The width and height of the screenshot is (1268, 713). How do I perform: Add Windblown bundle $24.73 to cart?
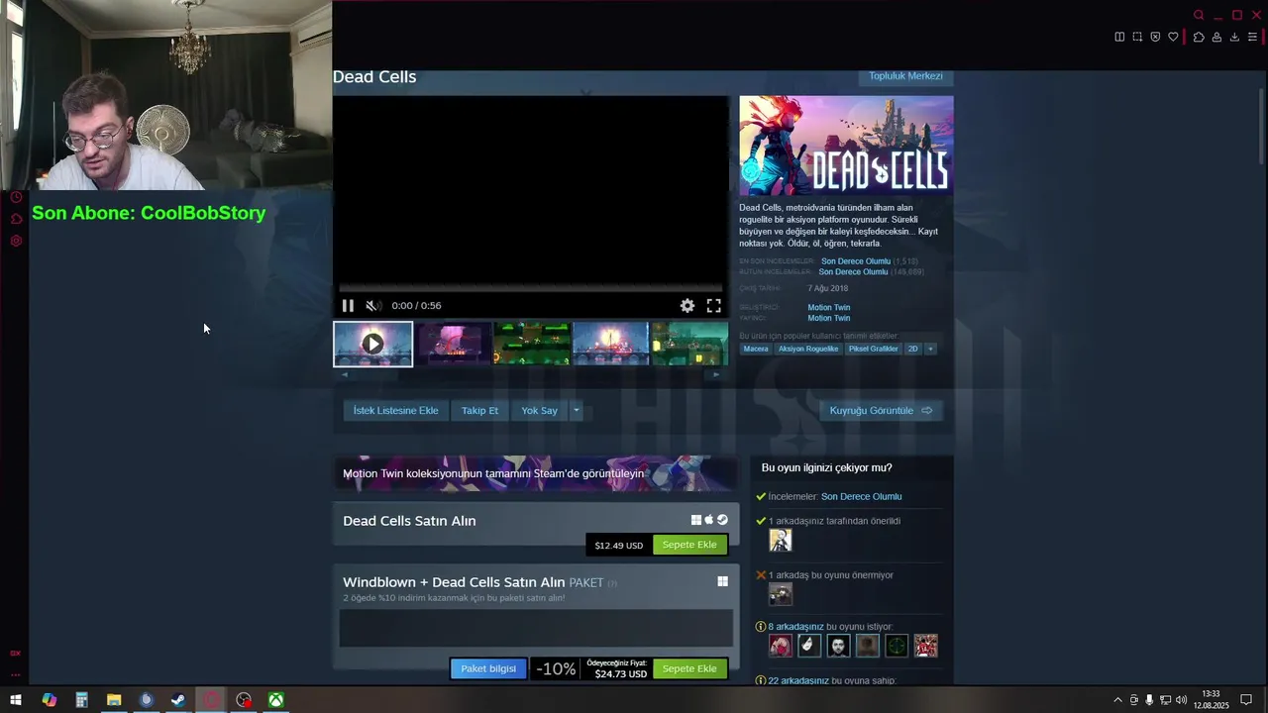[x=689, y=668]
